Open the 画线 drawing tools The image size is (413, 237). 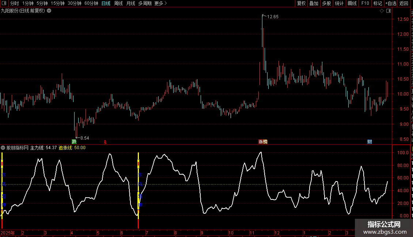(x=352, y=3)
